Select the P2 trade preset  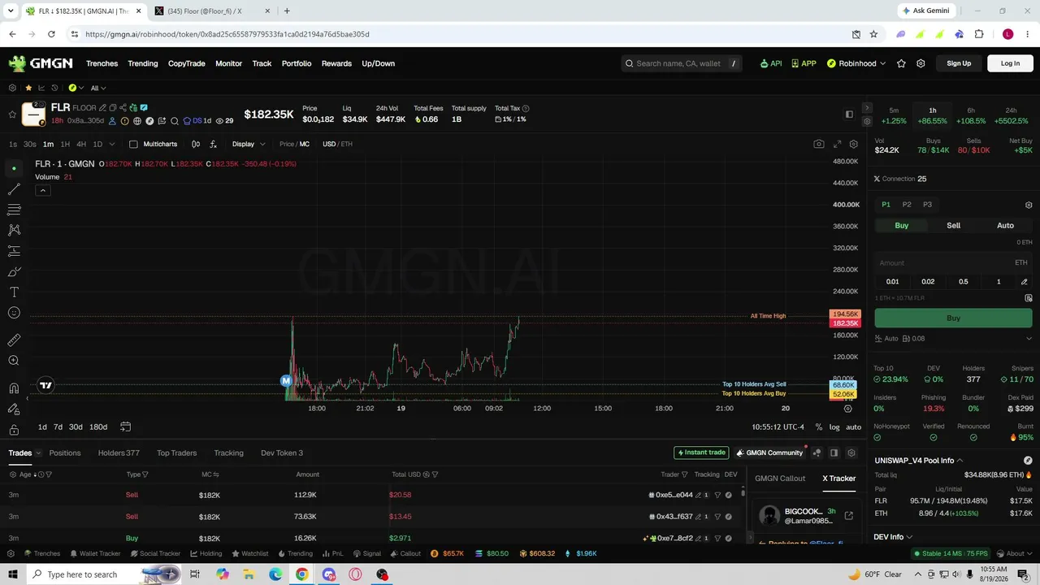907,205
